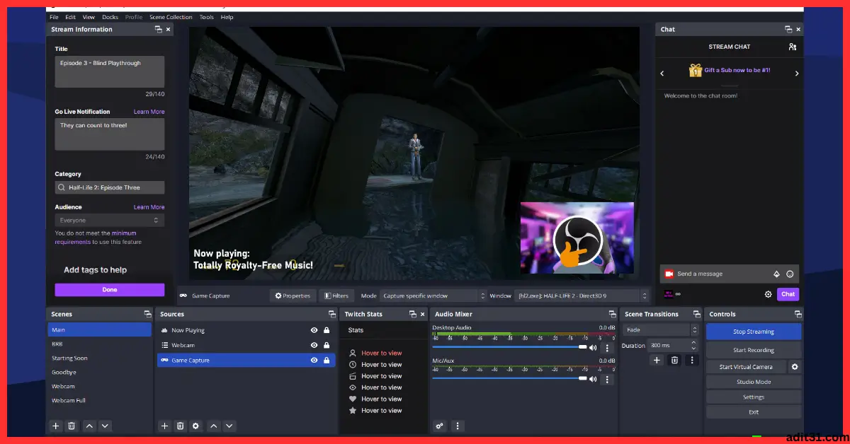Undock the Stream Information panel
Screen dimensions: 850x444
(158, 30)
